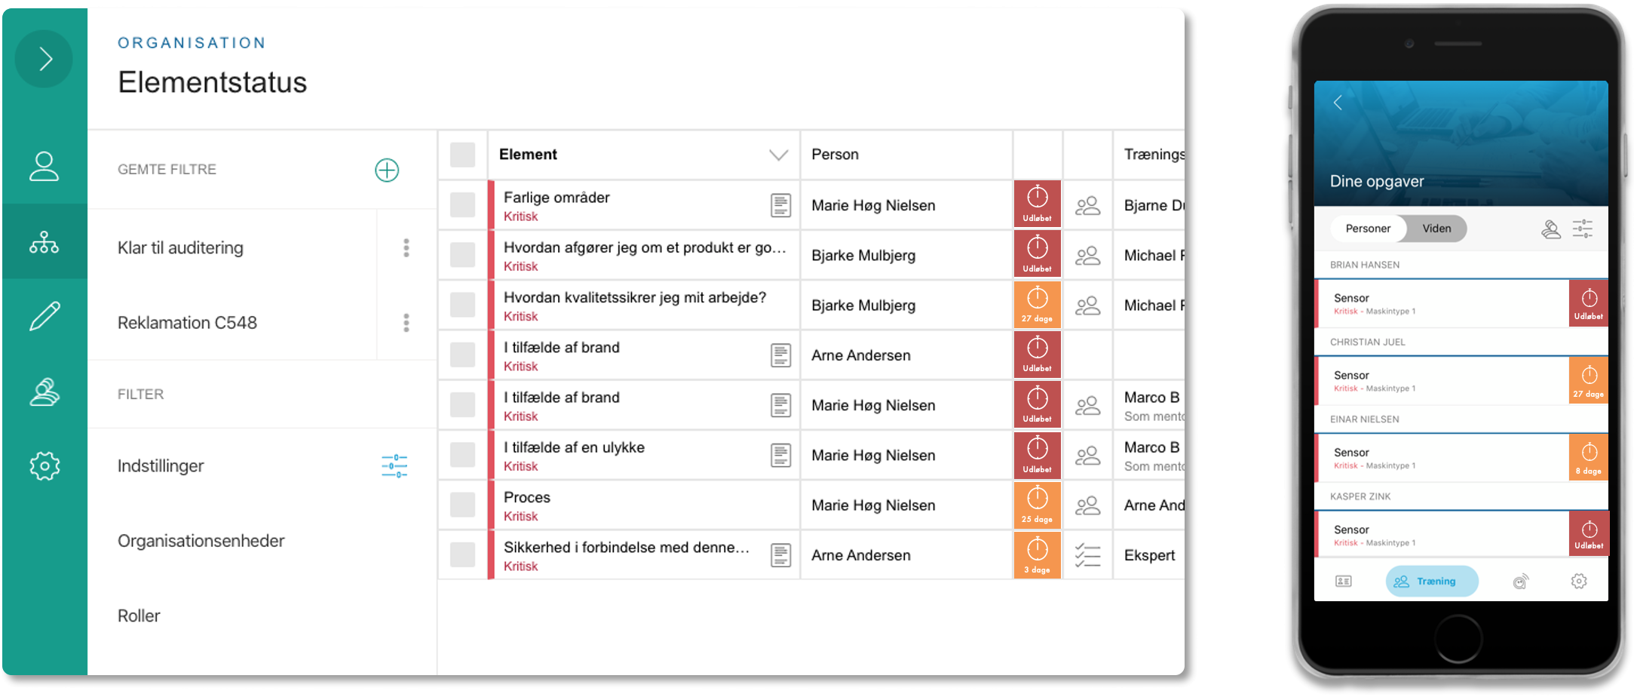
Task: Click the orange 27 dage status badge in table
Action: (x=1038, y=306)
